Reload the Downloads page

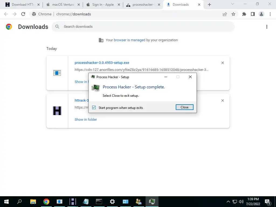coord(23,14)
